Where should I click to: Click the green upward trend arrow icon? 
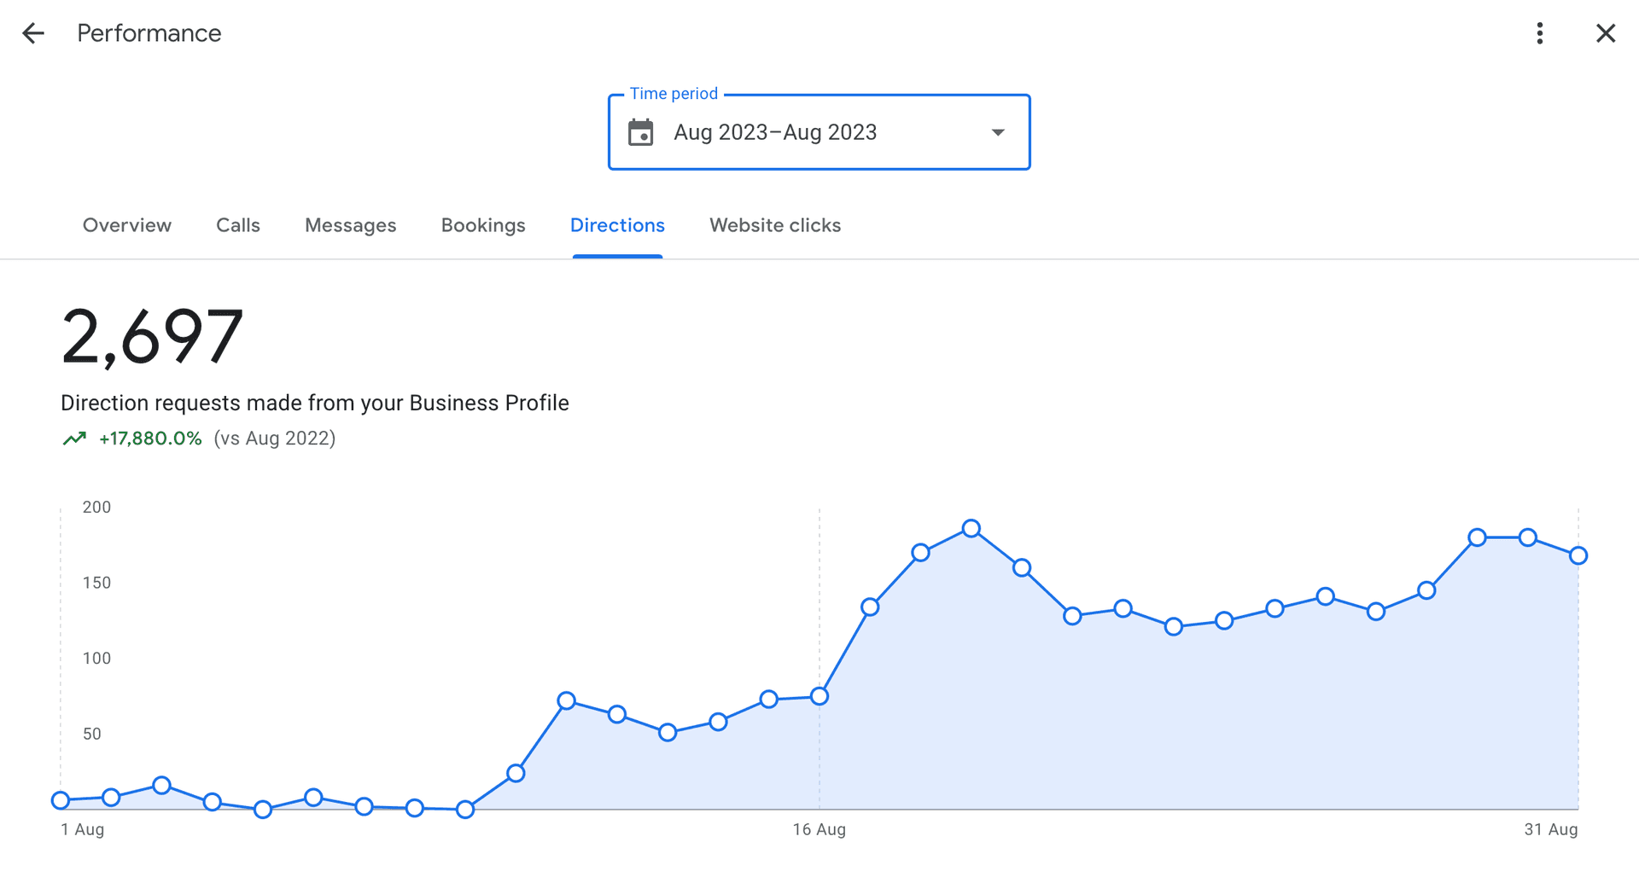(x=75, y=438)
